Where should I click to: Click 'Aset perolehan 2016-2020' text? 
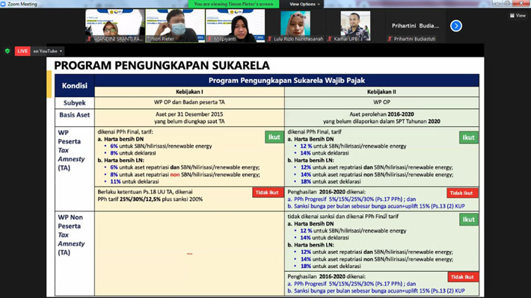point(381,114)
